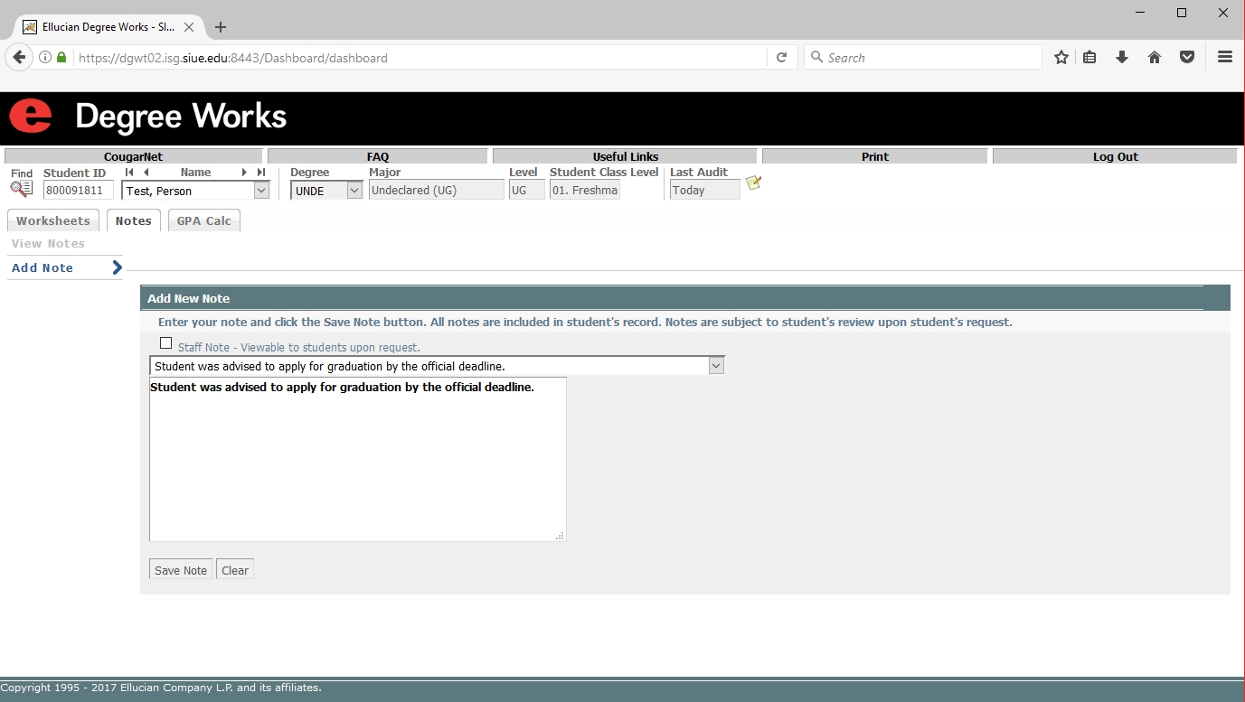Viewport: 1245px width, 702px height.
Task: Click the Save Note button
Action: (x=181, y=570)
